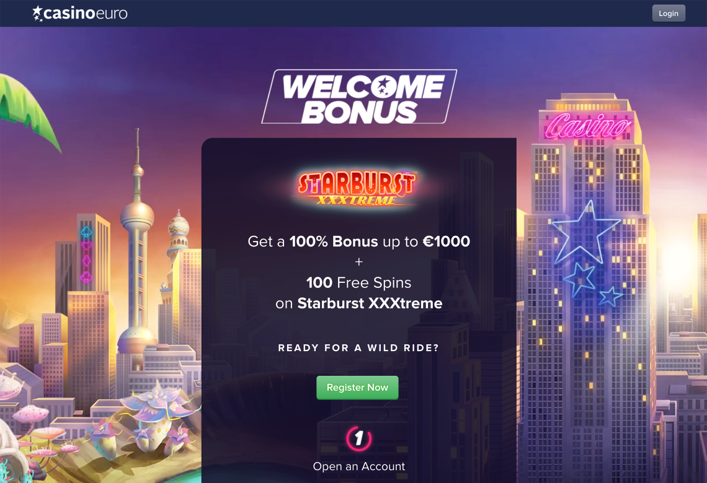Open the Starburst XXXtreme game logo
Screen dimensions: 707x483
tap(356, 188)
